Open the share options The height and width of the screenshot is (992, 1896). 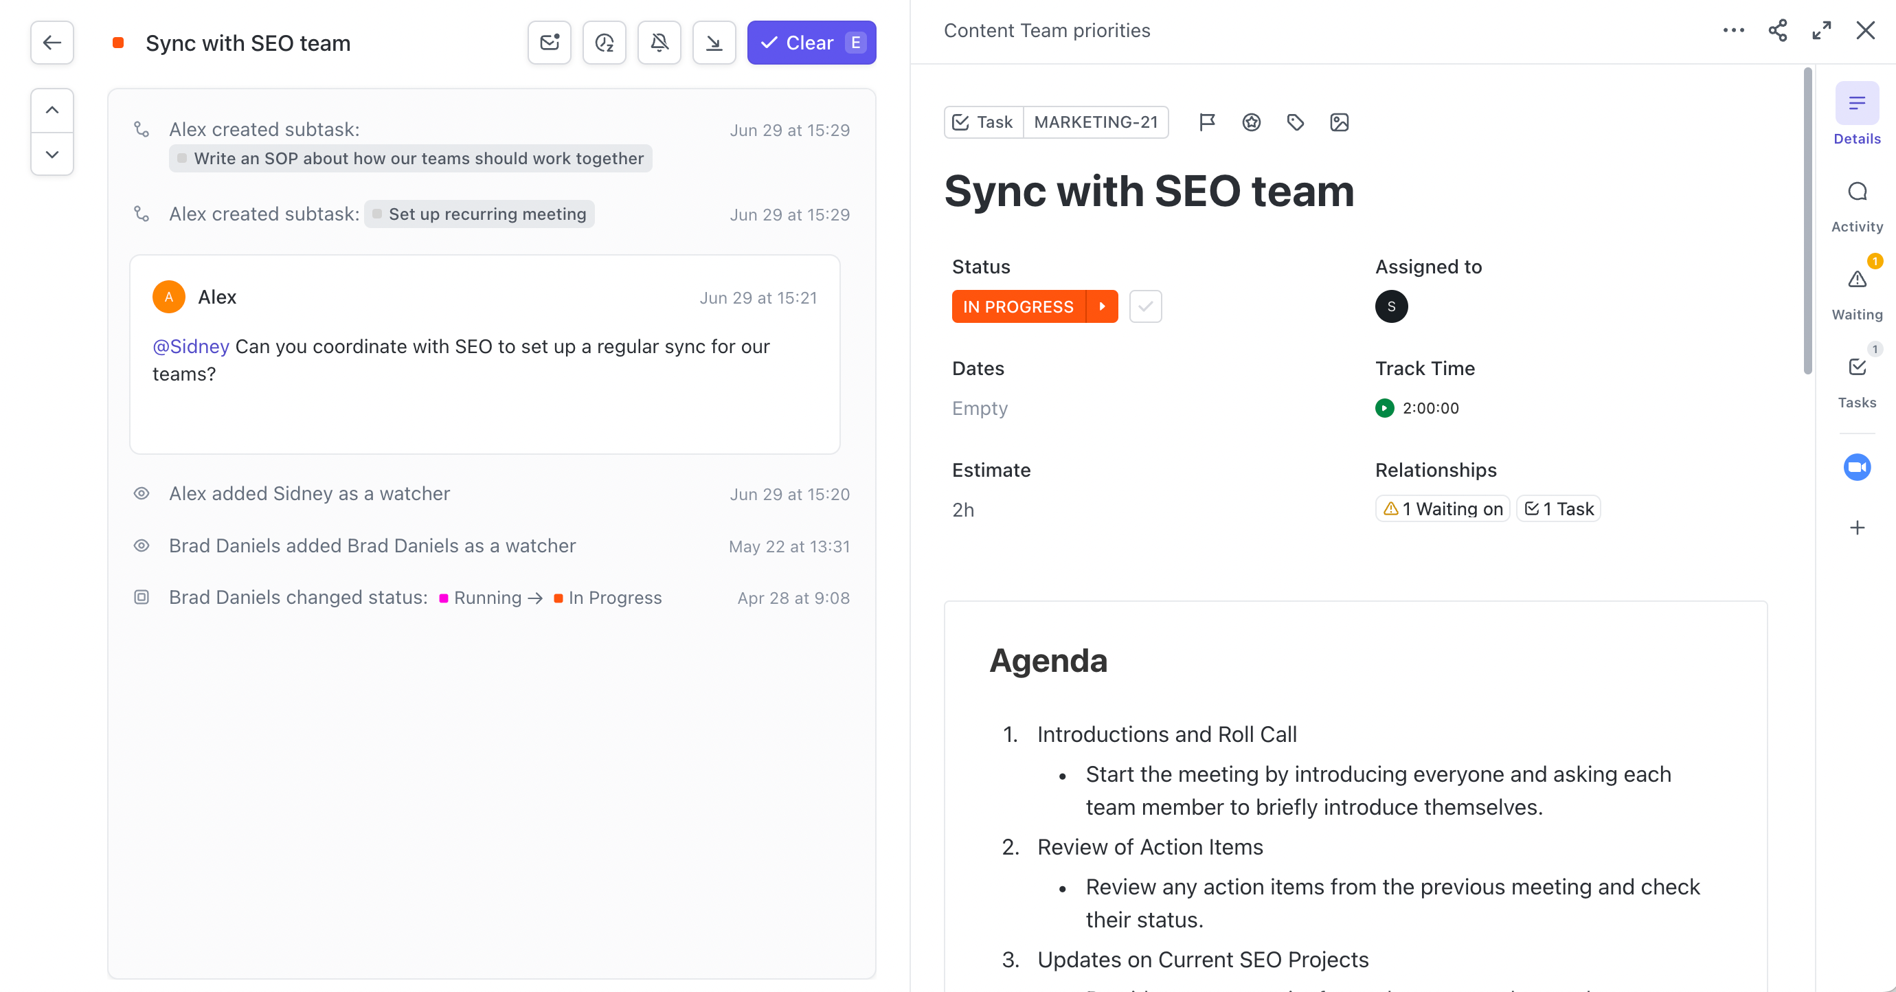point(1779,30)
